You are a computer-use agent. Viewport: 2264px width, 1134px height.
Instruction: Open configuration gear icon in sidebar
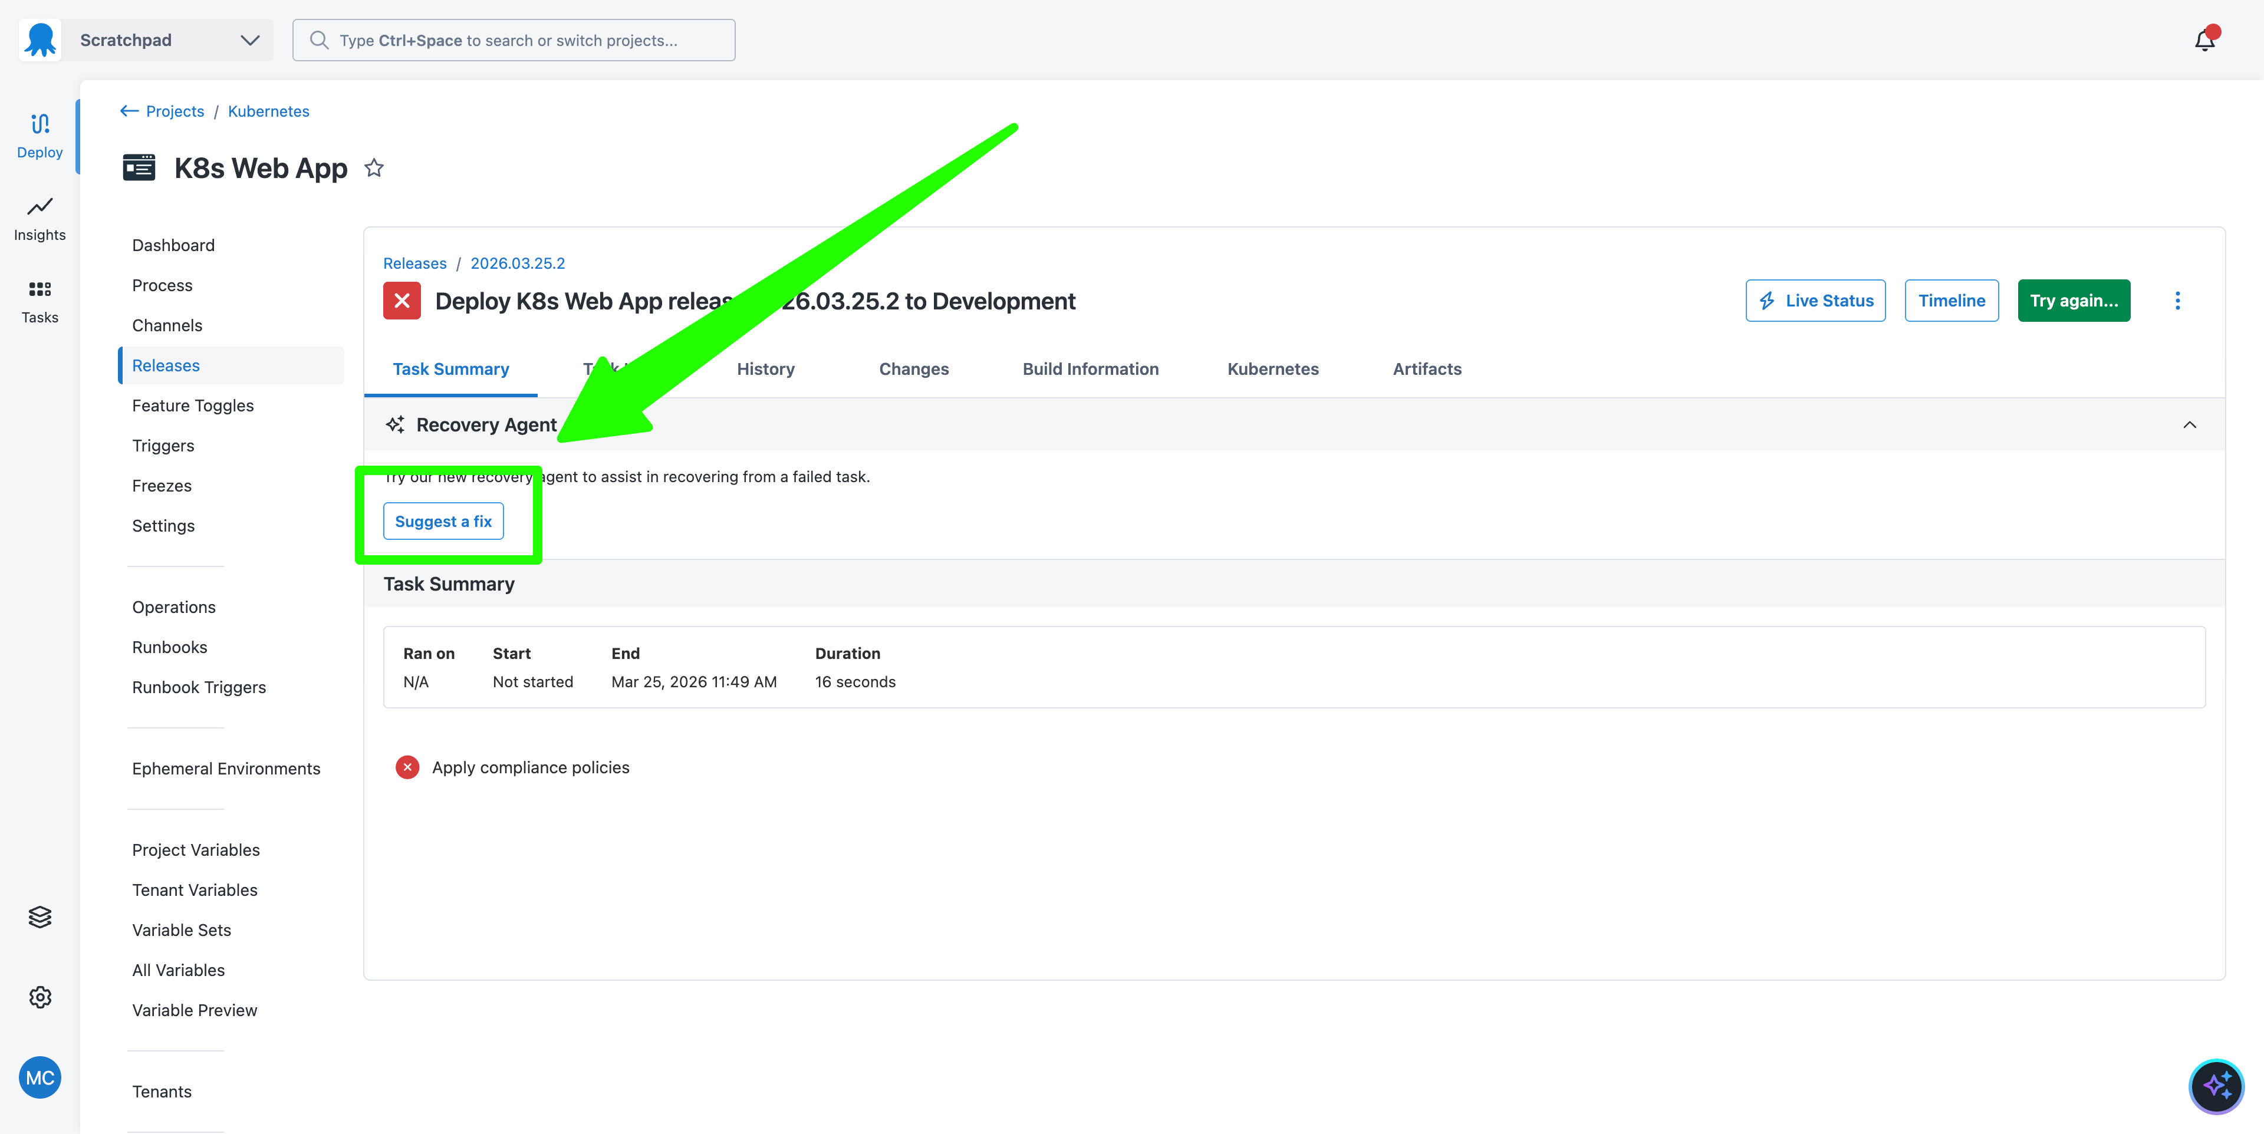click(40, 997)
